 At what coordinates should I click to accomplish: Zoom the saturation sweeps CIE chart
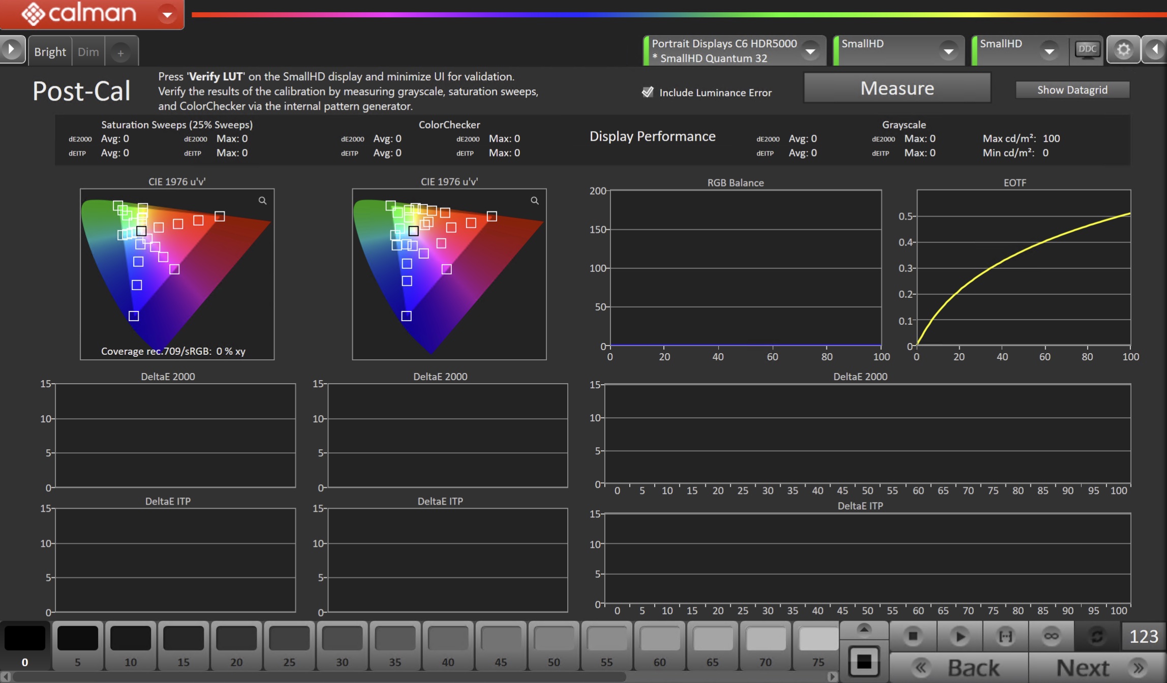coord(262,201)
